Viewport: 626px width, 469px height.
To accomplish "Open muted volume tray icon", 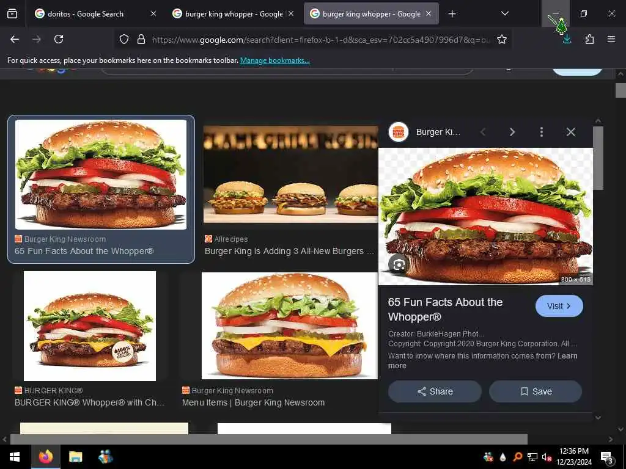I will (x=547, y=457).
